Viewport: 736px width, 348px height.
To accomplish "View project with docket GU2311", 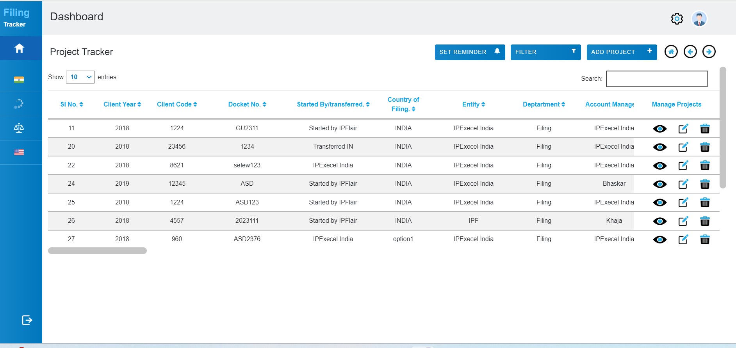I will pos(660,129).
